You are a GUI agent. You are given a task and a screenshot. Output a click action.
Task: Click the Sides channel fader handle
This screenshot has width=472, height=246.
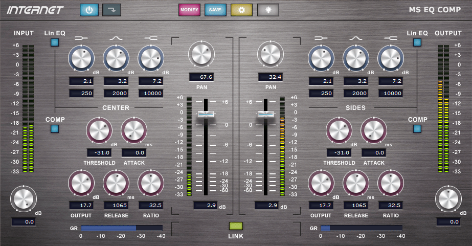pyautogui.click(x=264, y=115)
